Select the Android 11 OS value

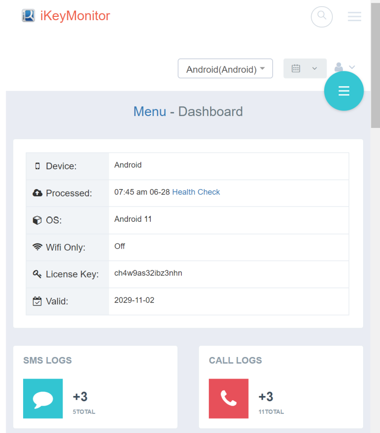coord(133,219)
